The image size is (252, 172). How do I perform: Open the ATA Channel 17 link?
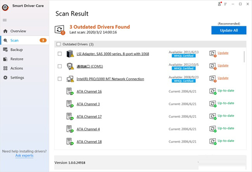point(89,116)
